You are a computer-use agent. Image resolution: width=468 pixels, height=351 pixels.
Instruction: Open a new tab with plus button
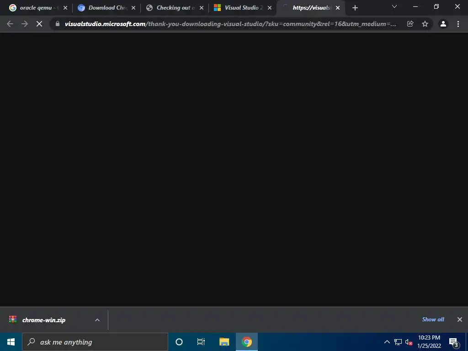coord(355,8)
